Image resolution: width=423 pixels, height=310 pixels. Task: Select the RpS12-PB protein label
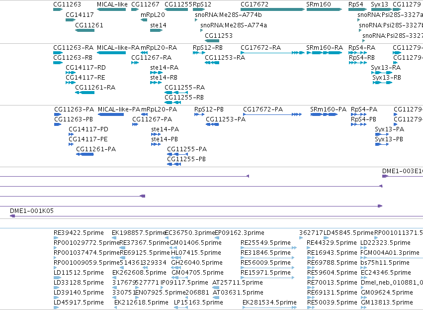pyautogui.click(x=209, y=109)
